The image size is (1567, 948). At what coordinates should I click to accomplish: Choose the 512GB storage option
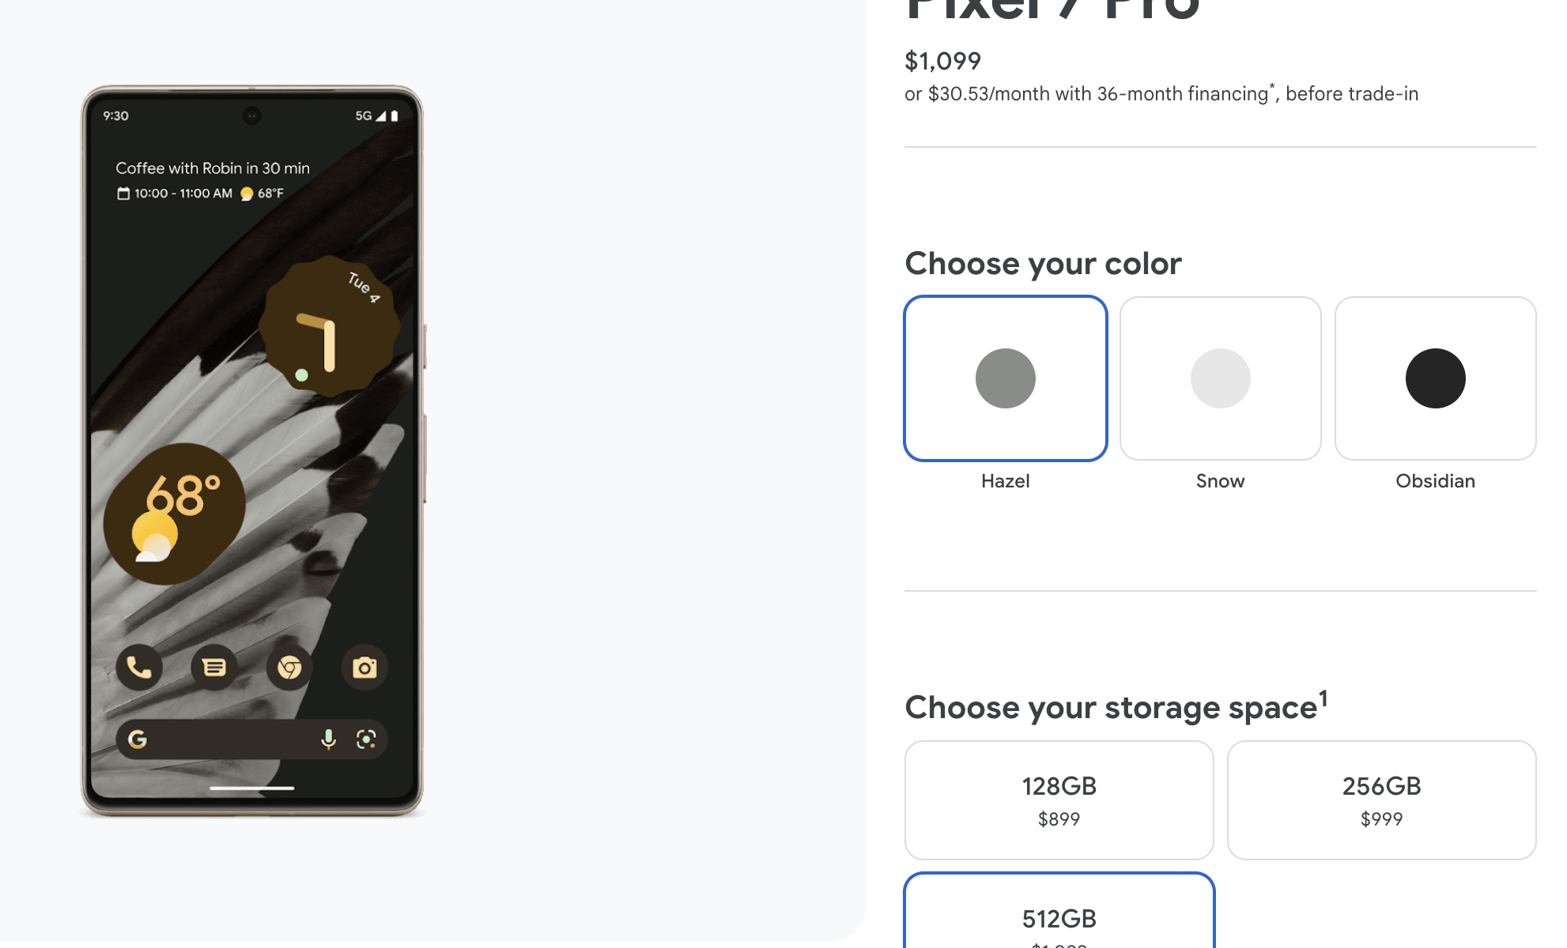(1059, 911)
